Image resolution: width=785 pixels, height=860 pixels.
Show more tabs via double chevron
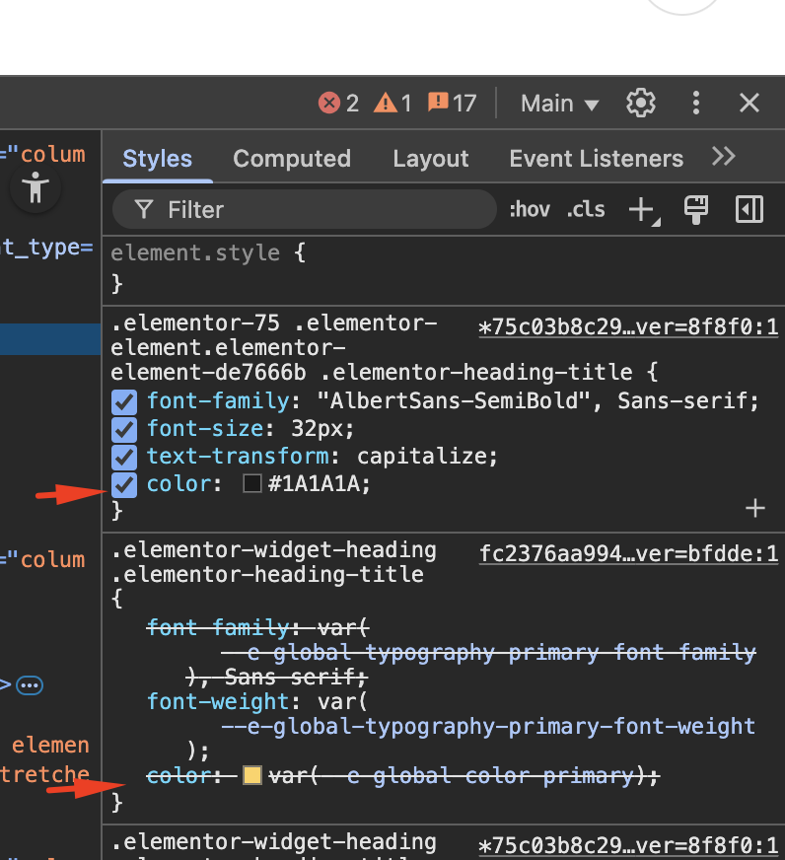coord(723,157)
